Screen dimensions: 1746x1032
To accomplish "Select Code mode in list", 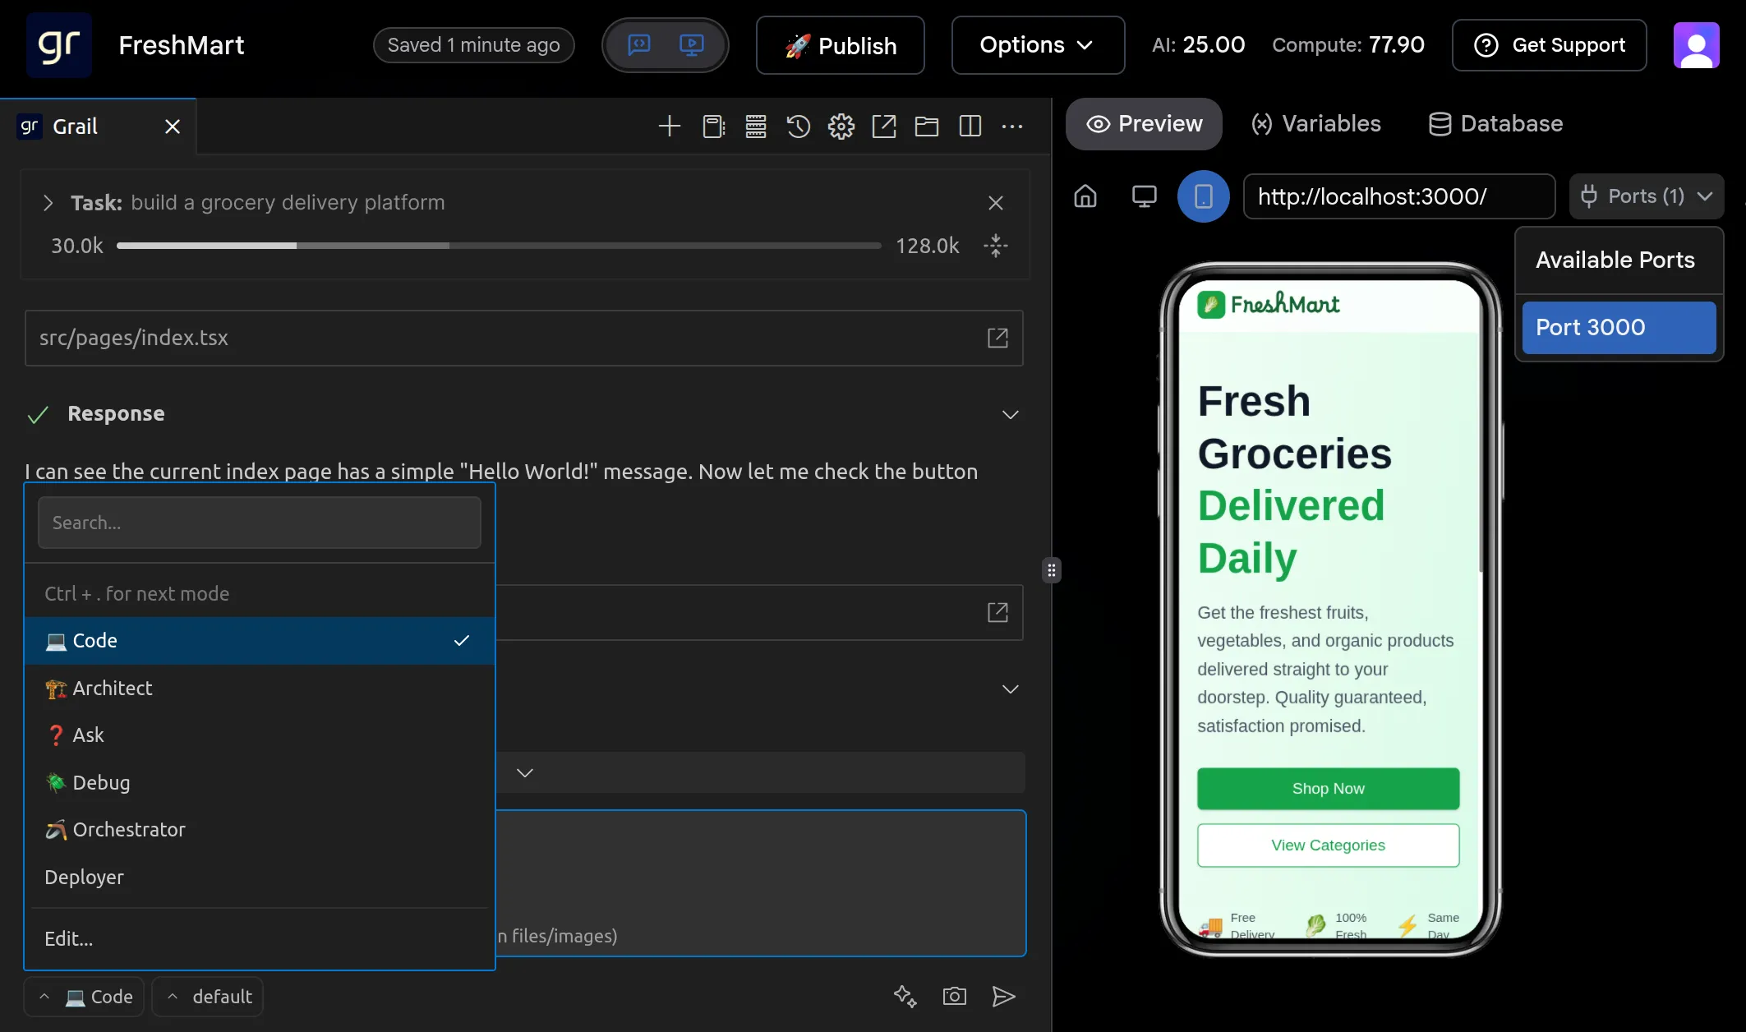I will [260, 641].
